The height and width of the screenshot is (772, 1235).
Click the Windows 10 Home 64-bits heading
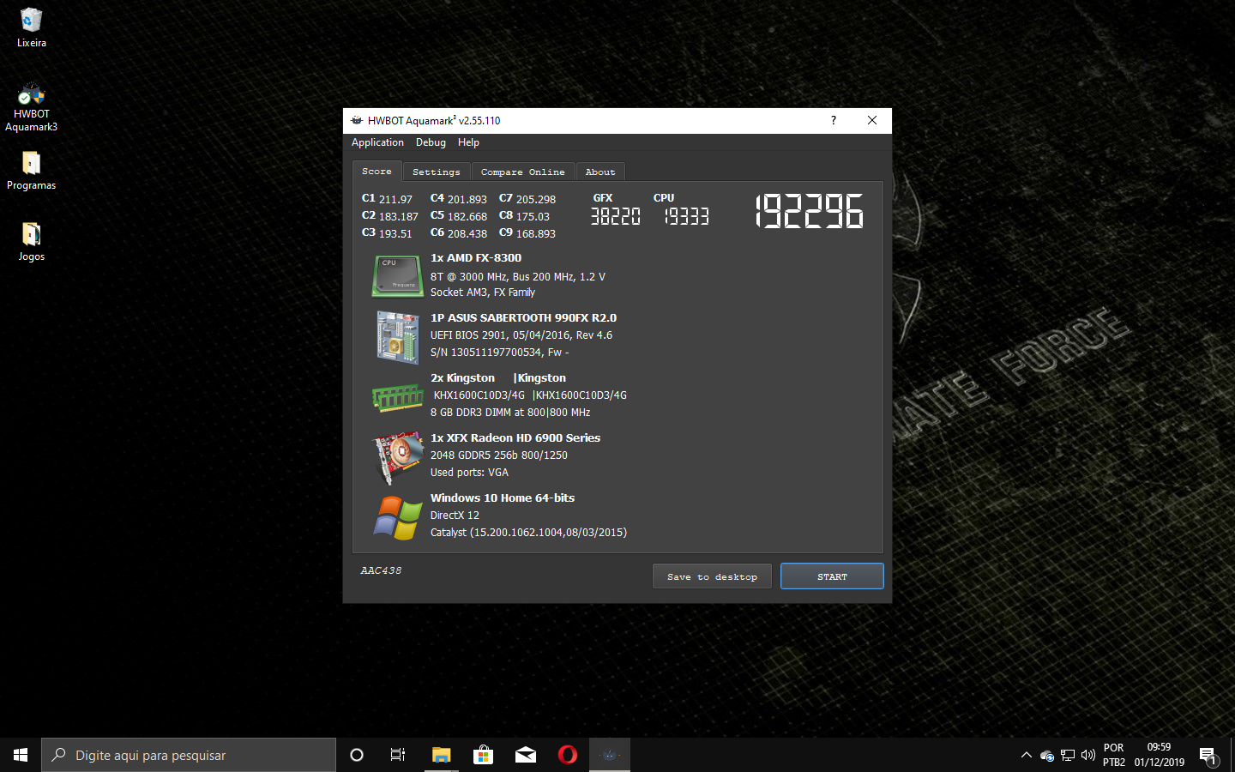(x=503, y=498)
